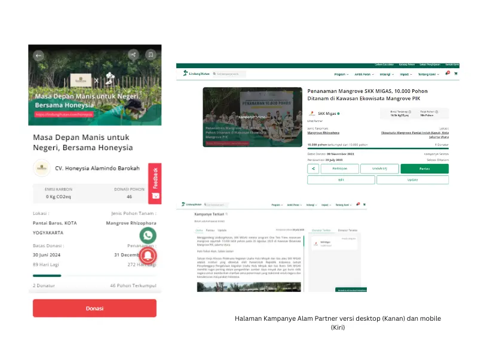Image resolution: width=478 pixels, height=359 pixels.
Task: Click the SKK Migas partner logo beside the title
Action: click(x=312, y=113)
